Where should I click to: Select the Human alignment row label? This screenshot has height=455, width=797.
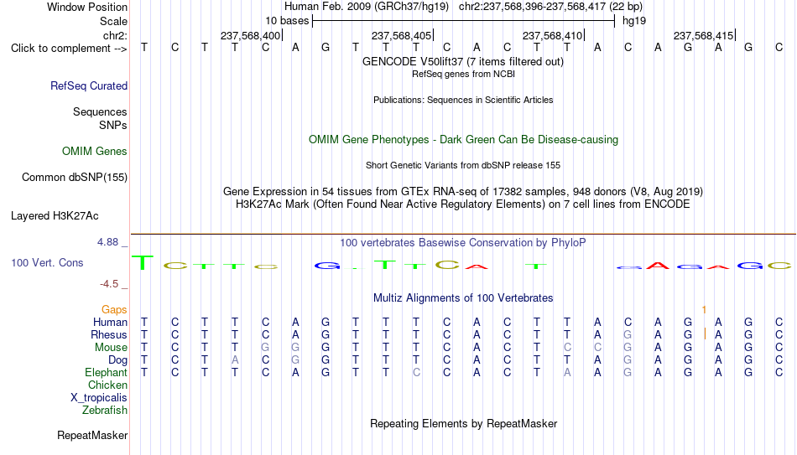[x=110, y=323]
